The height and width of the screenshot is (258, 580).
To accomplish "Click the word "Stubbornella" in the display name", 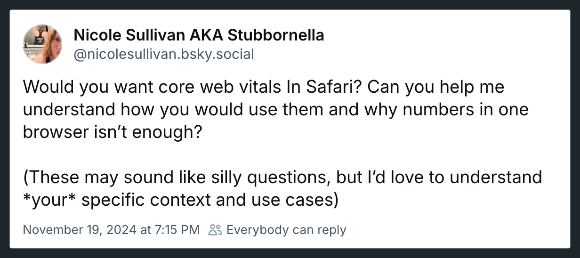I will point(276,35).
